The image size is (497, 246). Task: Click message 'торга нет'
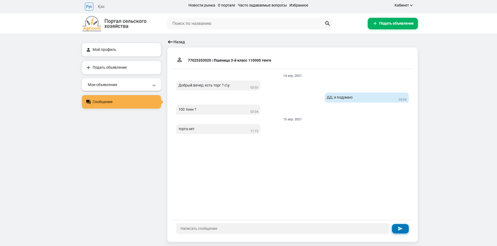click(218, 129)
